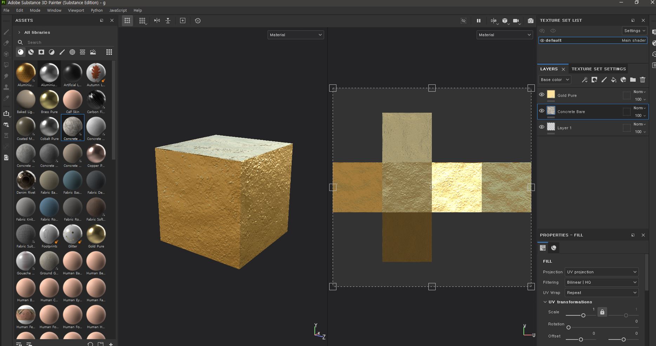Switch assets to grid view icon
656x346 pixels.
[x=109, y=52]
